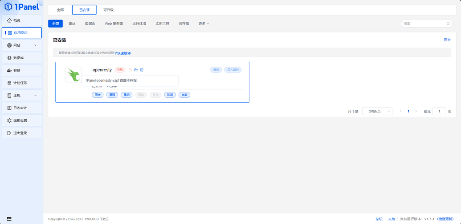Switch to the top 全部 tab

point(60,10)
